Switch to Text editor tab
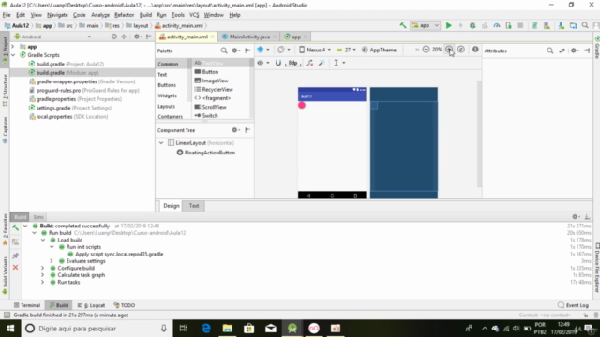This screenshot has height=337, width=600. 194,206
